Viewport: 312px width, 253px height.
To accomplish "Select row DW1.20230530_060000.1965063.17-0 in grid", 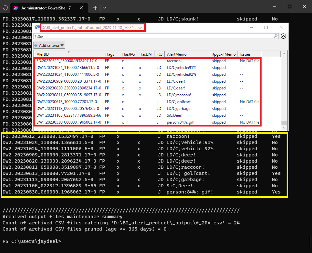I will (148, 122).
